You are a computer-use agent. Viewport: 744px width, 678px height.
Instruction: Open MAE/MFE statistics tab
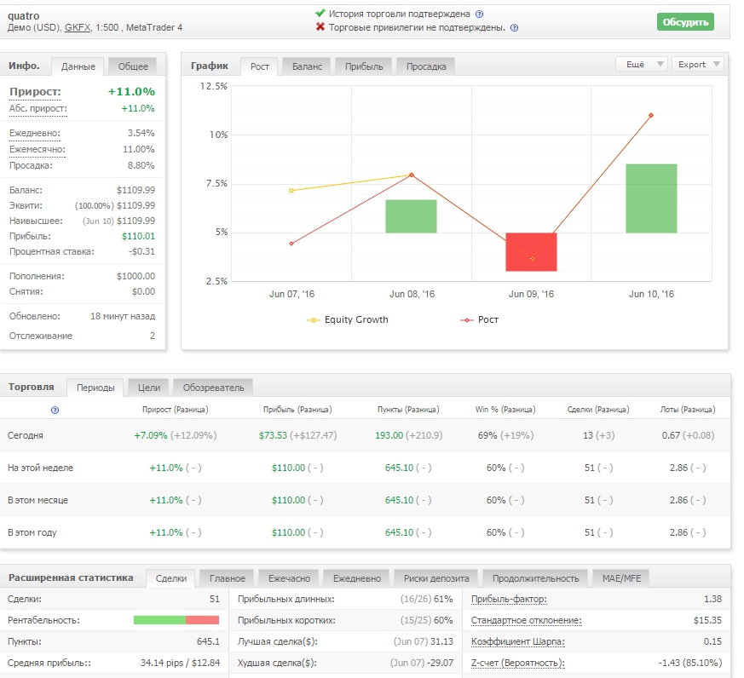tap(621, 578)
